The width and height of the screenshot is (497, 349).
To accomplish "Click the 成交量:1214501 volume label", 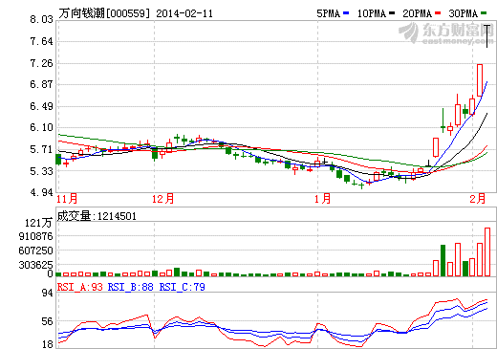I will [97, 216].
